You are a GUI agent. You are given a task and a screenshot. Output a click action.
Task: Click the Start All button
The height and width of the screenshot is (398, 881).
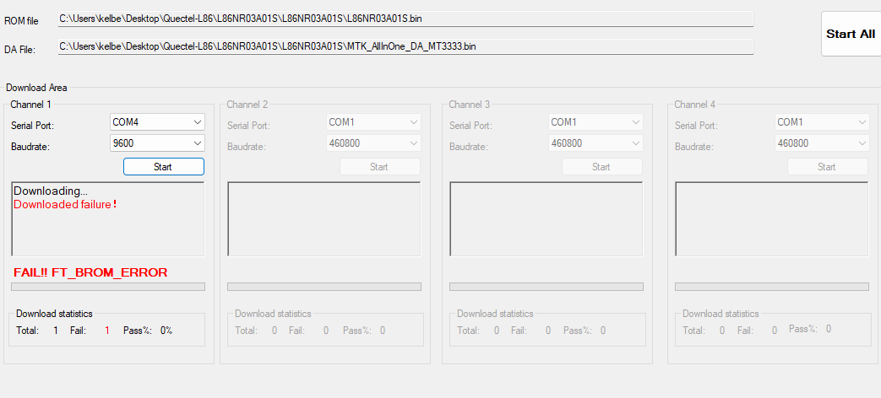[x=850, y=35]
